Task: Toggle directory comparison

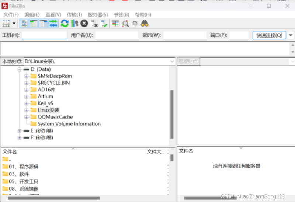Action: pos(125,24)
